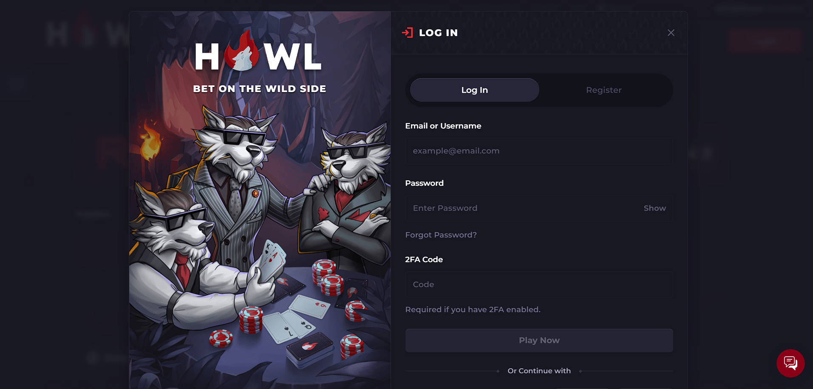Focus the Email or Username field

539,151
